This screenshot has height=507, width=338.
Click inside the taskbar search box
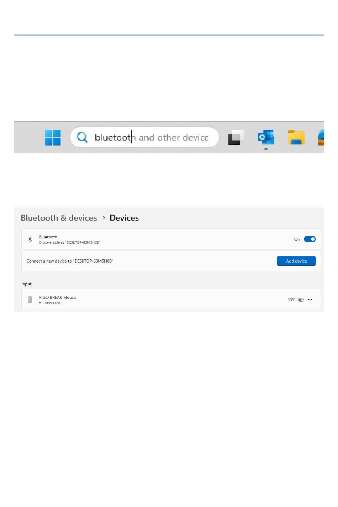tap(144, 137)
